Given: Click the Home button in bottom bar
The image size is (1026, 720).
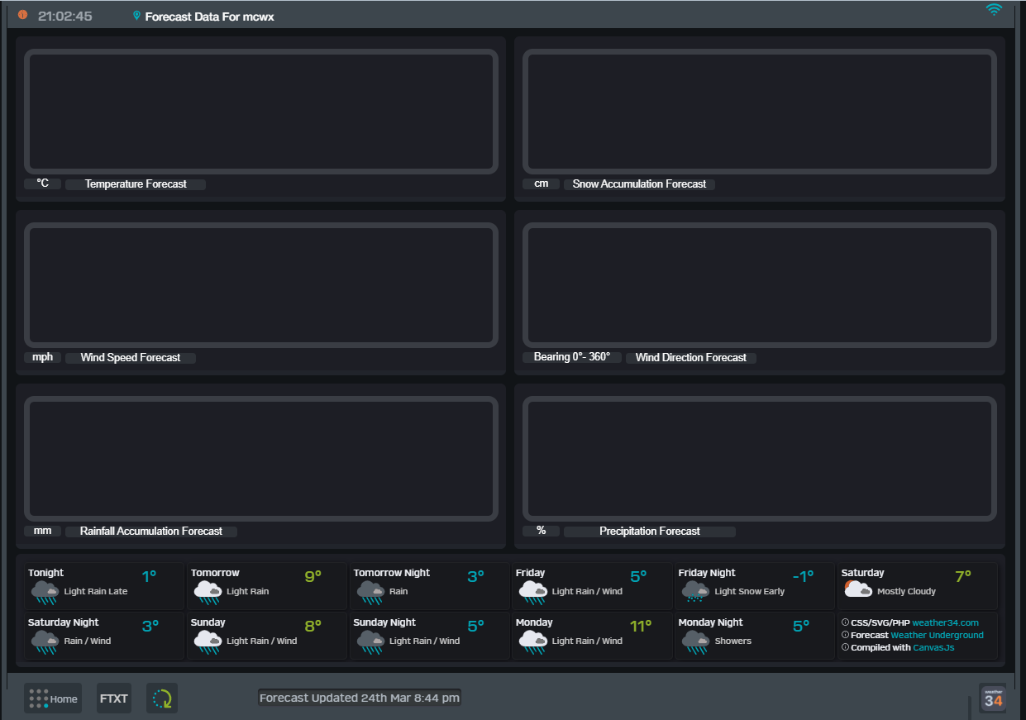Looking at the screenshot, I should coord(53,699).
